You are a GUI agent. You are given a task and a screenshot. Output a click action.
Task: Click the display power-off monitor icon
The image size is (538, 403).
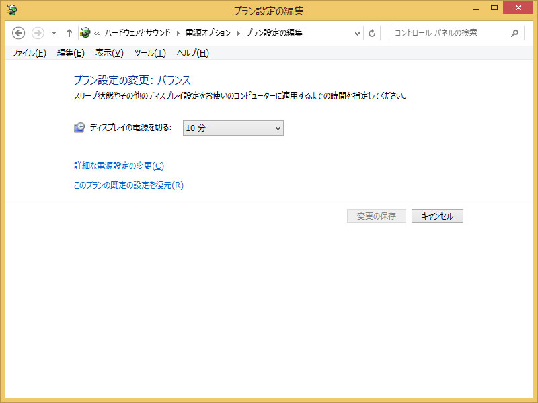point(79,128)
